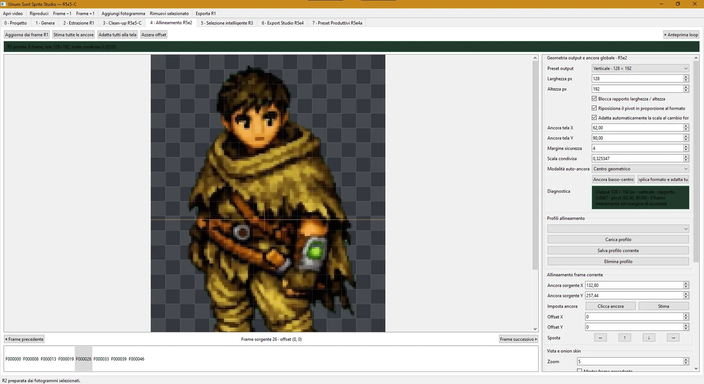Click the Stima button next to Imposta ancora

664,306
